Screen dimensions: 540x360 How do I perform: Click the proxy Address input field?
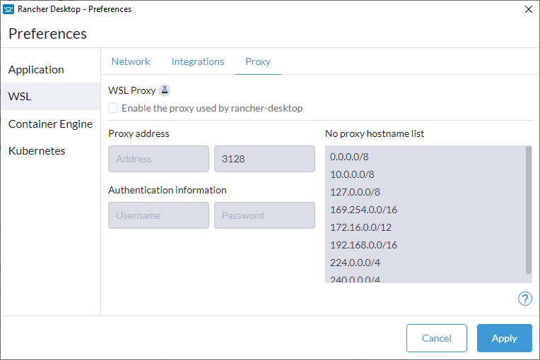[158, 159]
